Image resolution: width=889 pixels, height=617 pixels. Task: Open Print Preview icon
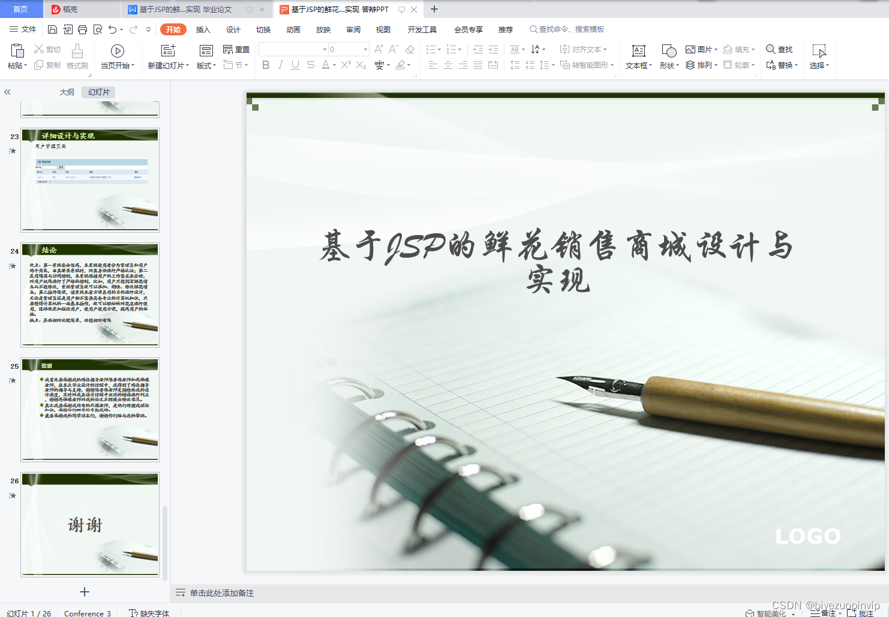(98, 29)
